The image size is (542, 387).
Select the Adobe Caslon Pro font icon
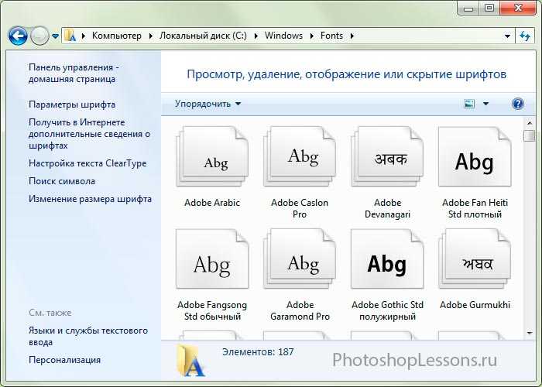click(300, 156)
